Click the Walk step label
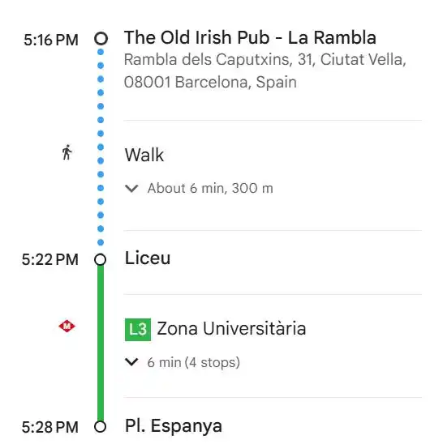Image resolution: width=443 pixels, height=444 pixels. click(x=144, y=155)
